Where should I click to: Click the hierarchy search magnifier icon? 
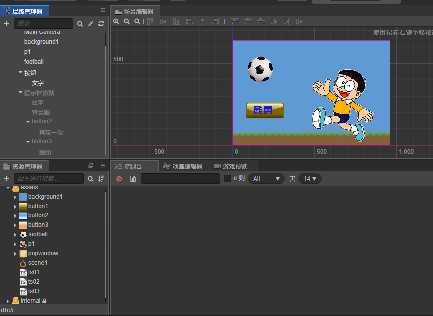[80, 24]
